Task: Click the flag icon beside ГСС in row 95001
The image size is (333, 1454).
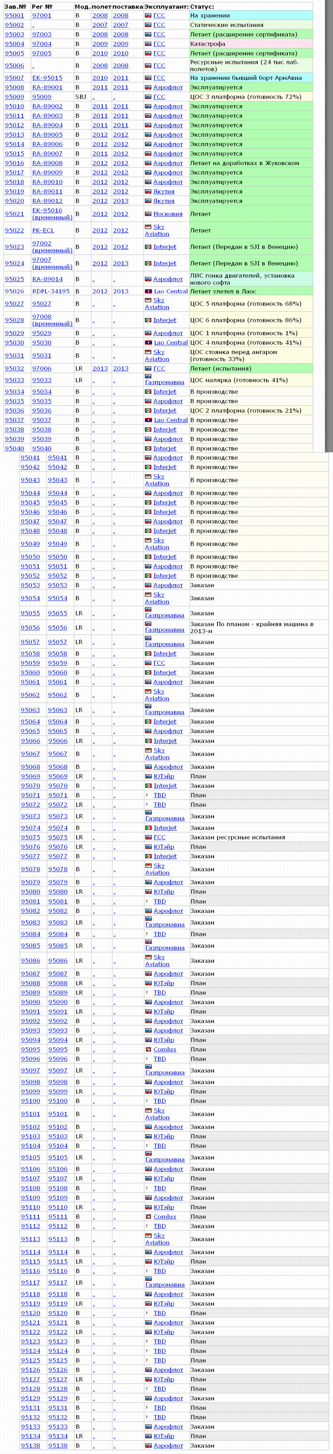Action: pyautogui.click(x=148, y=16)
